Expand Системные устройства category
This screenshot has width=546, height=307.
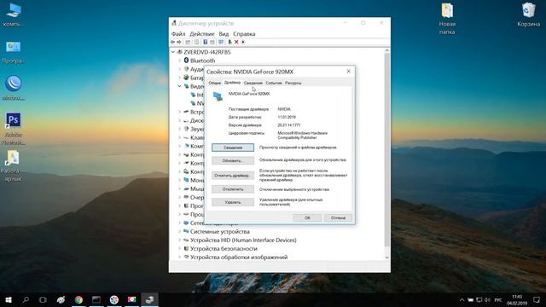[180, 231]
